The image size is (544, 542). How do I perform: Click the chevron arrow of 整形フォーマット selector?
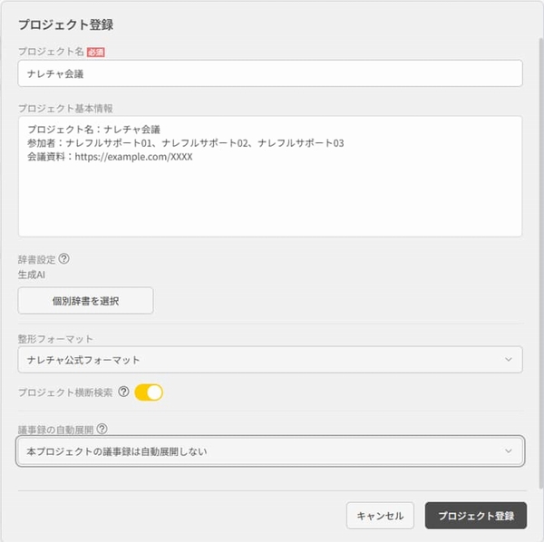[x=508, y=360]
